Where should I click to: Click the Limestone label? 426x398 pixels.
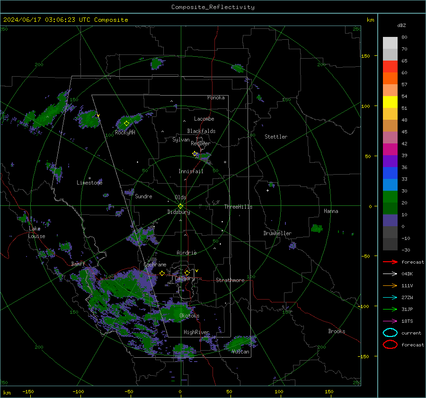click(89, 183)
